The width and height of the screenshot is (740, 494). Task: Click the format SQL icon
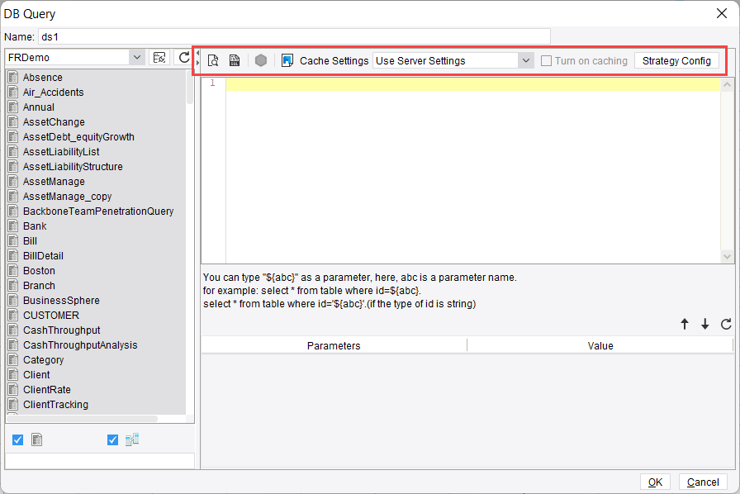234,59
